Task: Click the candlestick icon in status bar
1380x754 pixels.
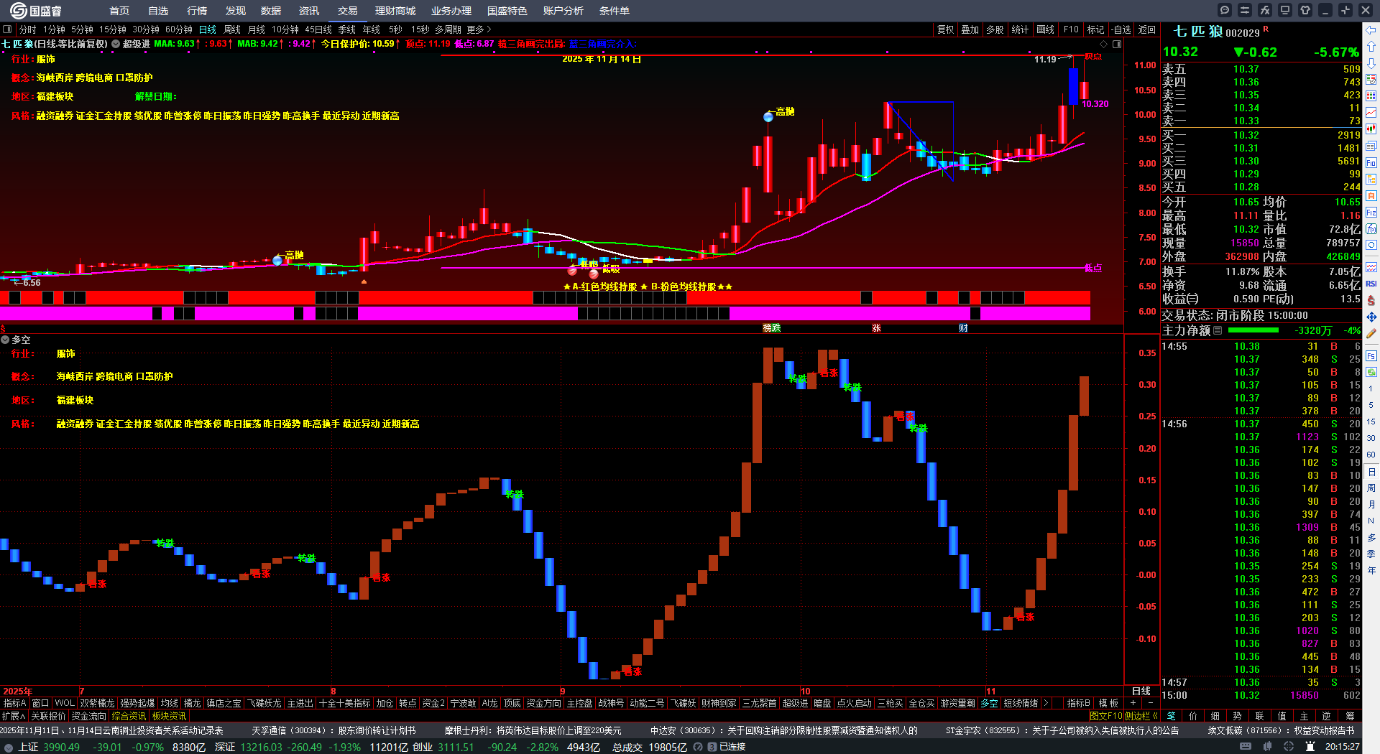Action: [x=1268, y=747]
